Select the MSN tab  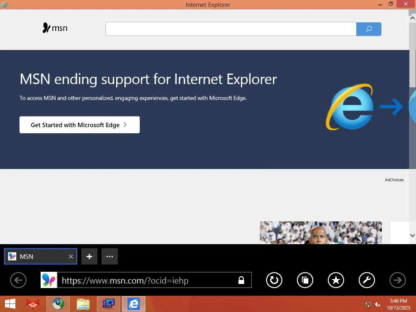41,256
